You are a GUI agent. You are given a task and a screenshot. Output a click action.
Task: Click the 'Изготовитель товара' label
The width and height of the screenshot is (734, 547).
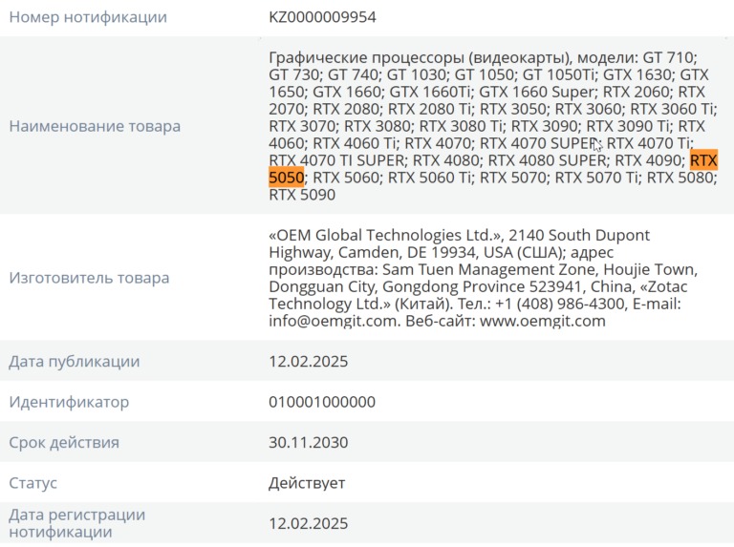coord(89,278)
